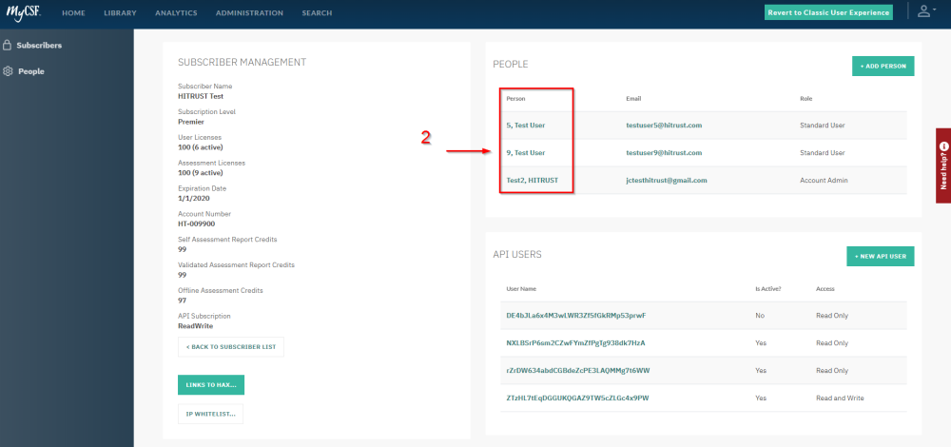Click Assessment Licenses value 100 (9 active)
Viewport: 951px width, 447px height.
pyautogui.click(x=202, y=172)
